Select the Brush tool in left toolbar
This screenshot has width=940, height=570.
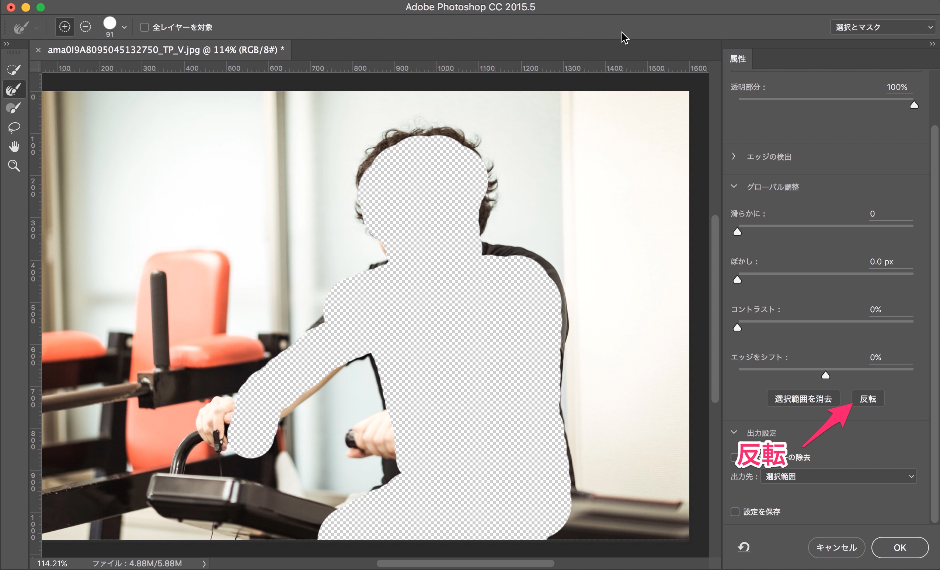14,108
